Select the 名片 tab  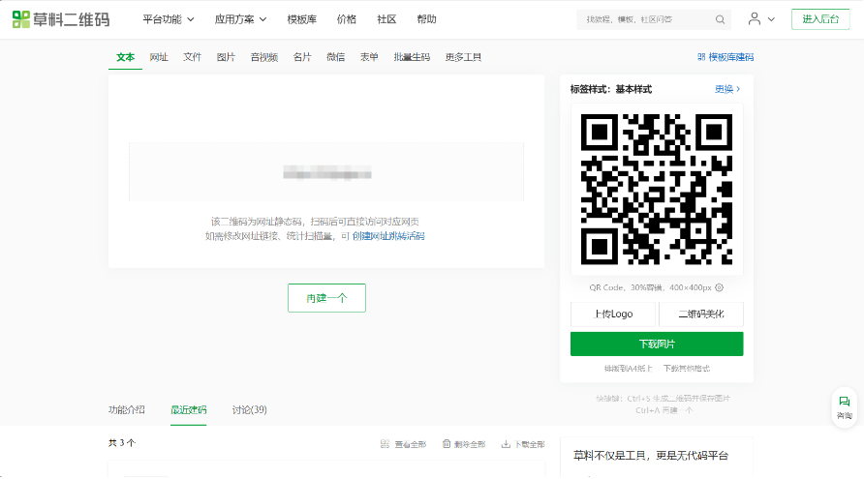click(302, 57)
